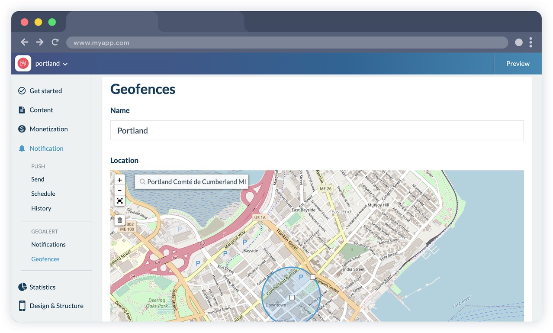
Task: Open the Get started section
Action: click(45, 91)
